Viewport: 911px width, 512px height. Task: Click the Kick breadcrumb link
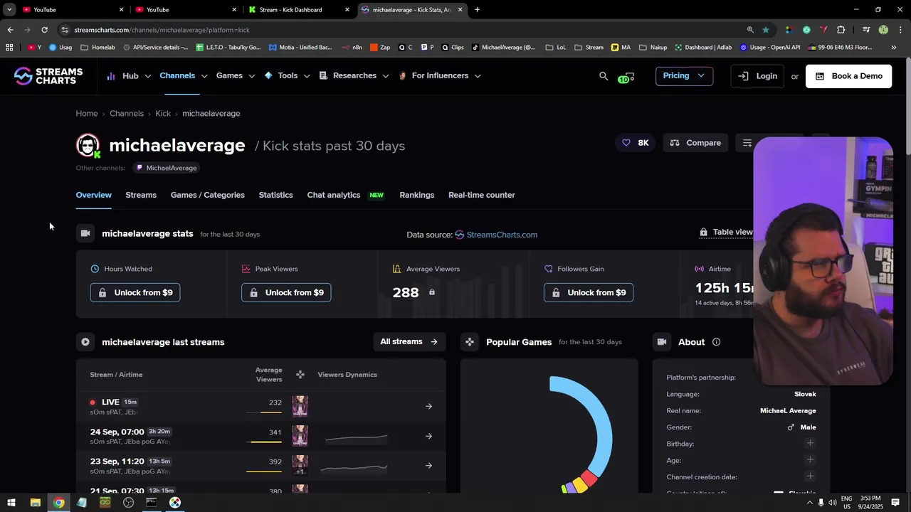coord(163,114)
